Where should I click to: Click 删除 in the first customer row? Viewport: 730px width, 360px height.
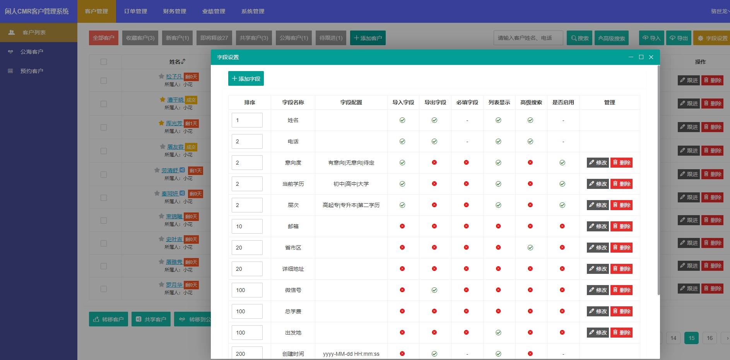tap(712, 80)
